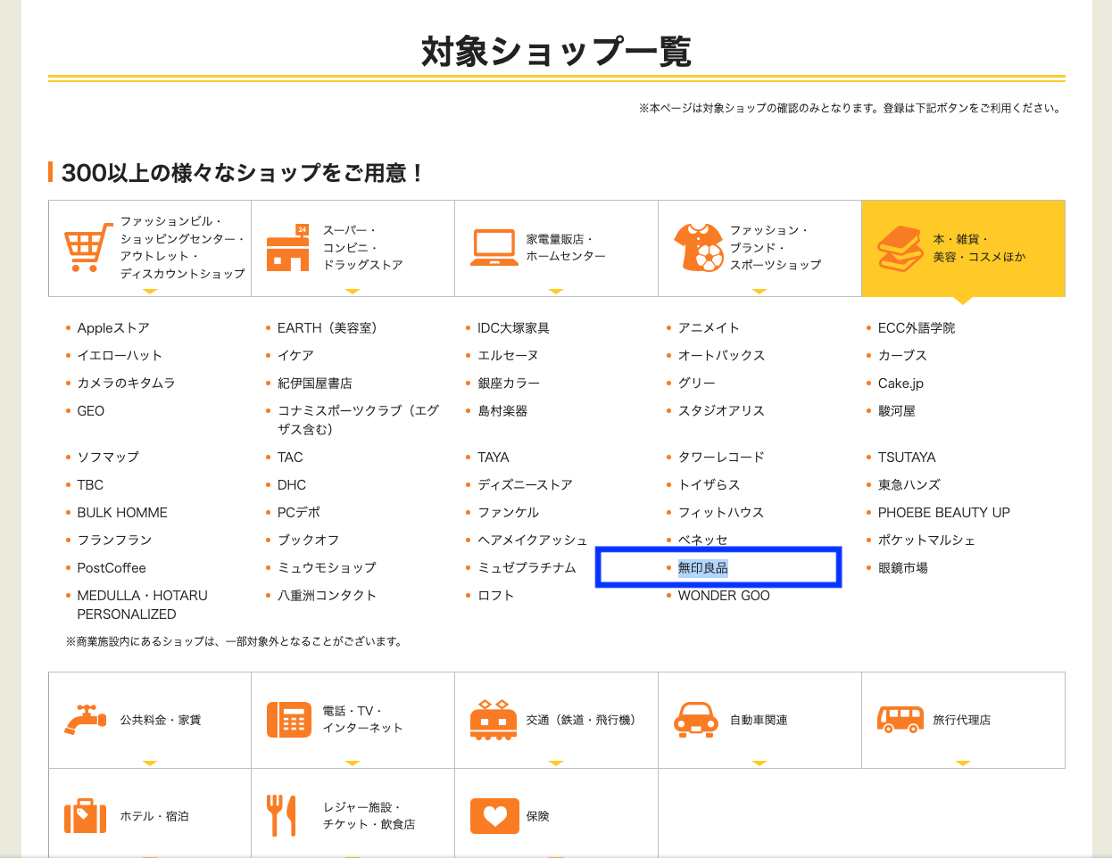This screenshot has width=1112, height=858.
Task: Click the PostCoffee shop entry
Action: [112, 568]
